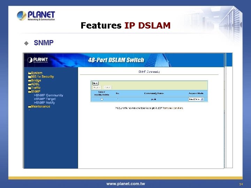Expand the Traffic menu section
The width and height of the screenshot is (251, 188).
pyautogui.click(x=36, y=88)
